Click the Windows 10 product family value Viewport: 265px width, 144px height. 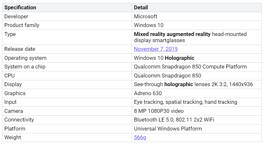pyautogui.click(x=149, y=25)
